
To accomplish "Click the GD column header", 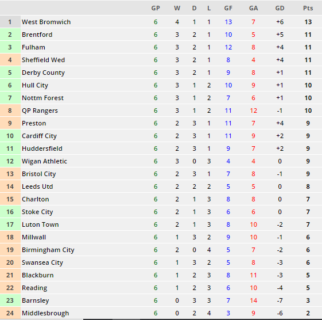I will pyautogui.click(x=280, y=8).
